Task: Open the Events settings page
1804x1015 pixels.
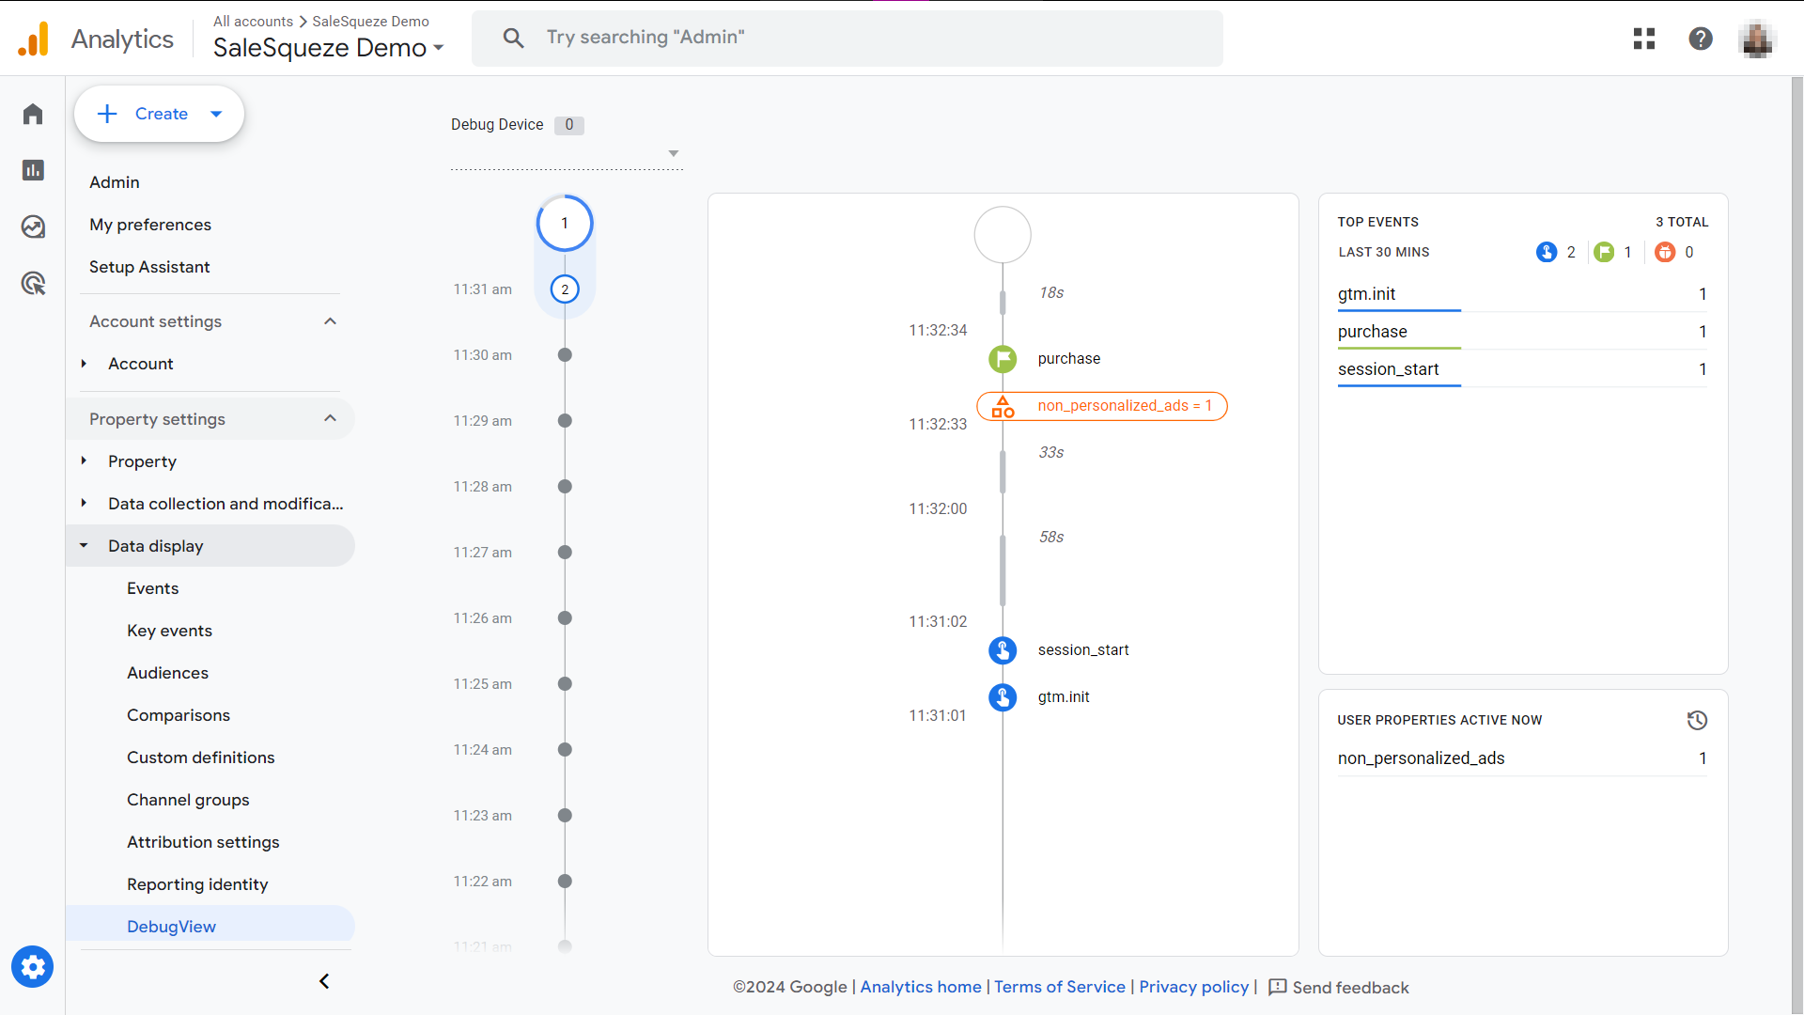Action: tap(152, 588)
